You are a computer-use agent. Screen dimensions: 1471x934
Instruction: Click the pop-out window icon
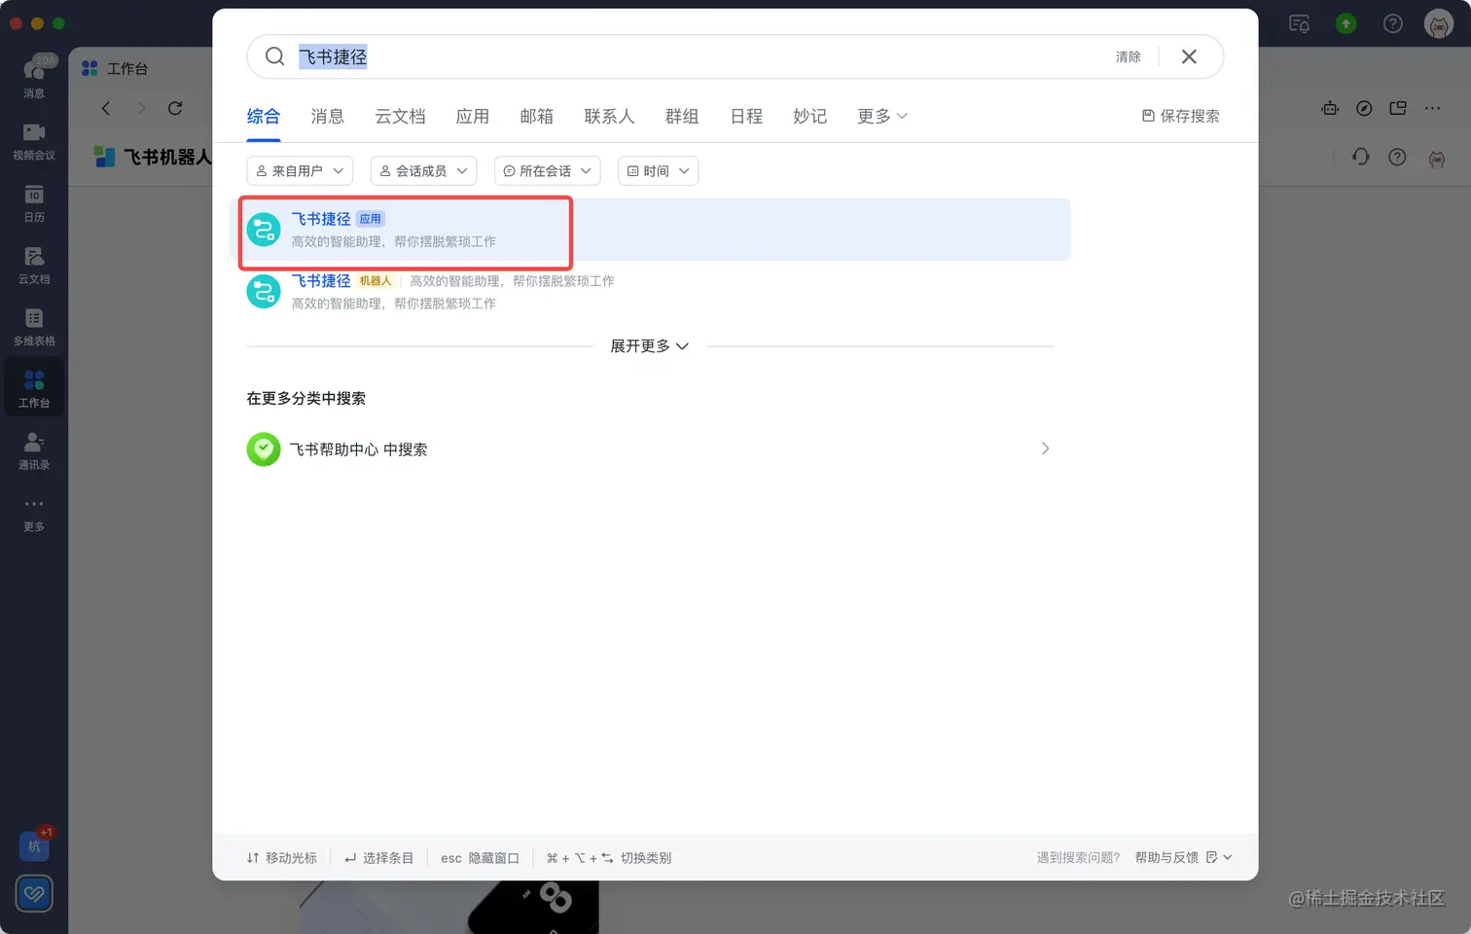point(1398,108)
